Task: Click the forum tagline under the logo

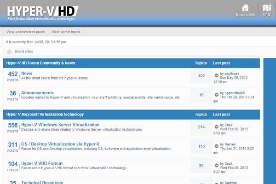Action: 41,19
